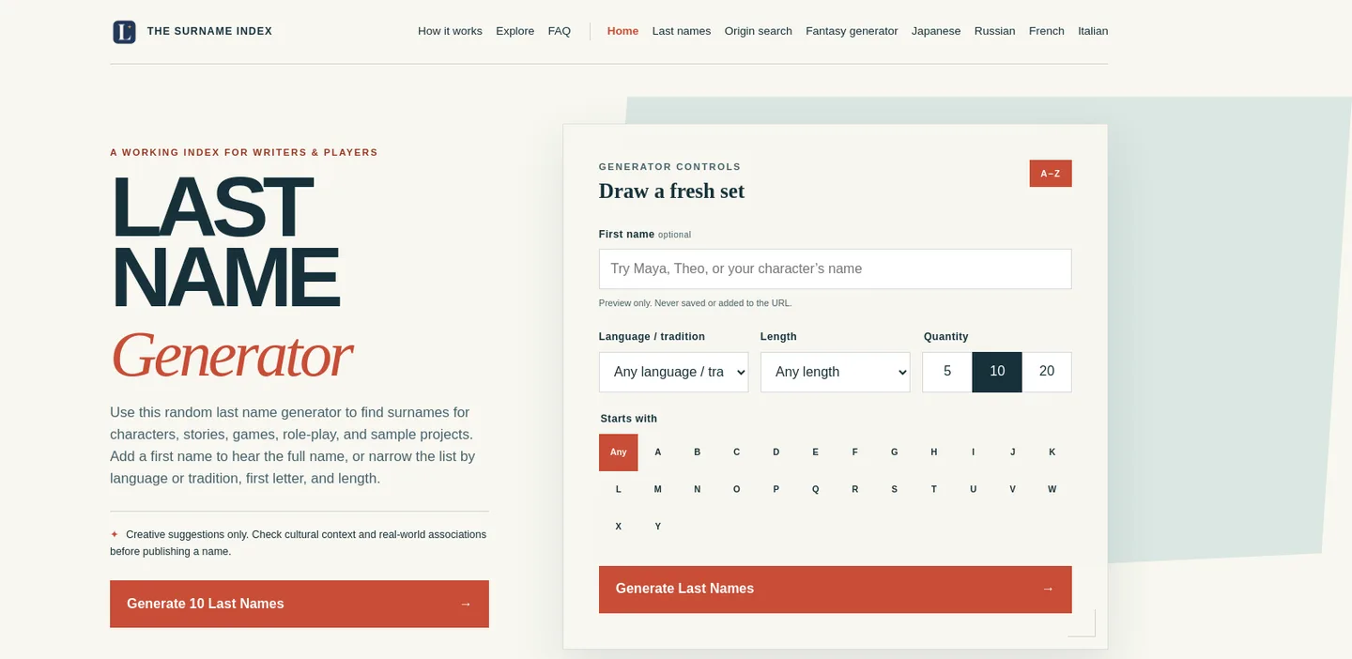Filter surnames starting with A
Screen dimensions: 1352x659
pyautogui.click(x=658, y=452)
